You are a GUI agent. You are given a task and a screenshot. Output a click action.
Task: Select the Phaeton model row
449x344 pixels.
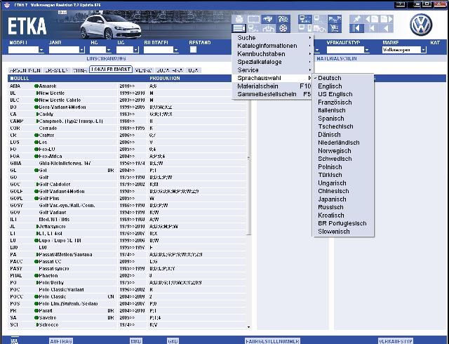tap(128, 275)
